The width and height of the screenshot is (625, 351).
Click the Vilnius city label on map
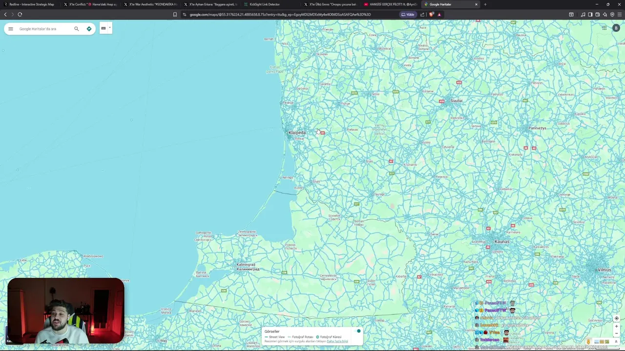coord(604,270)
